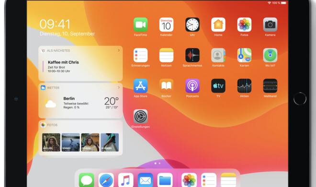Tap the Als Nächstes header label

58,50
